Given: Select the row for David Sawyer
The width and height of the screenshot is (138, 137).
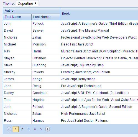Looking at the screenshot, I should [x=70, y=31].
